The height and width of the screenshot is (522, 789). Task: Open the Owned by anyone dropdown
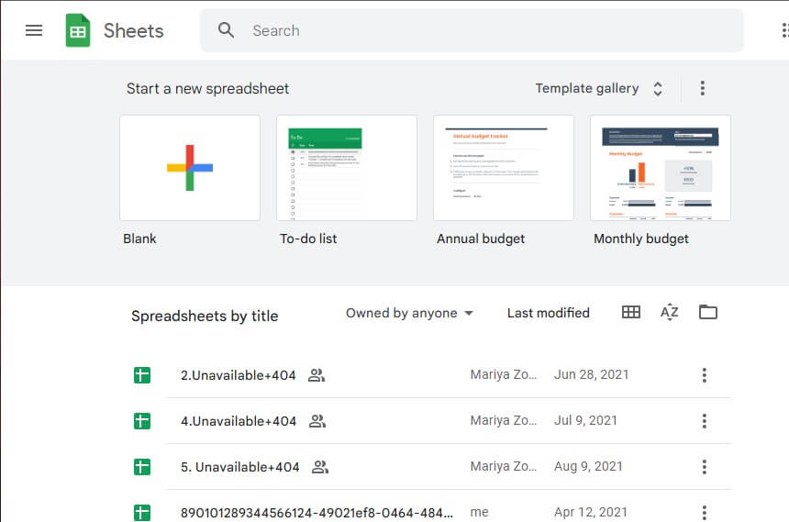pyautogui.click(x=409, y=313)
